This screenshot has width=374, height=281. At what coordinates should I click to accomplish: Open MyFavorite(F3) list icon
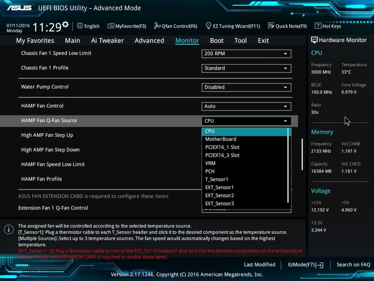coord(111,26)
